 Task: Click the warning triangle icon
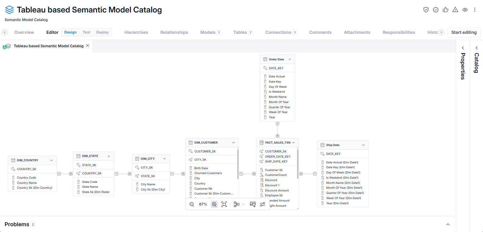coord(455,10)
